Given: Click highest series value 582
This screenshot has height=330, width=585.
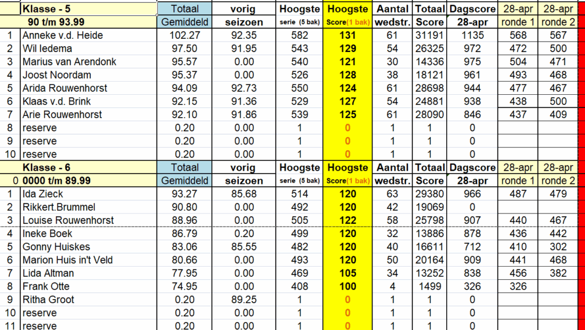Looking at the screenshot, I should [x=299, y=35].
